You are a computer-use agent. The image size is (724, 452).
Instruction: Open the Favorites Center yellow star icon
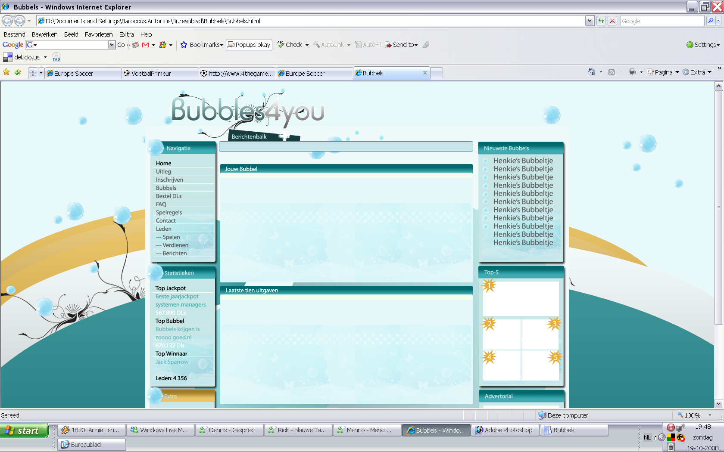click(x=6, y=72)
